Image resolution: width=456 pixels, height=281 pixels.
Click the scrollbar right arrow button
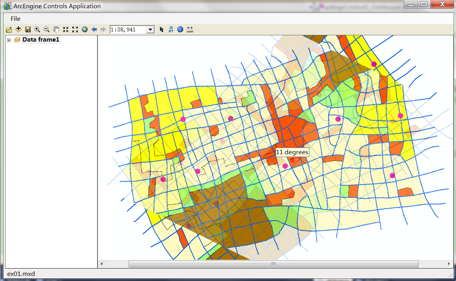point(449,264)
